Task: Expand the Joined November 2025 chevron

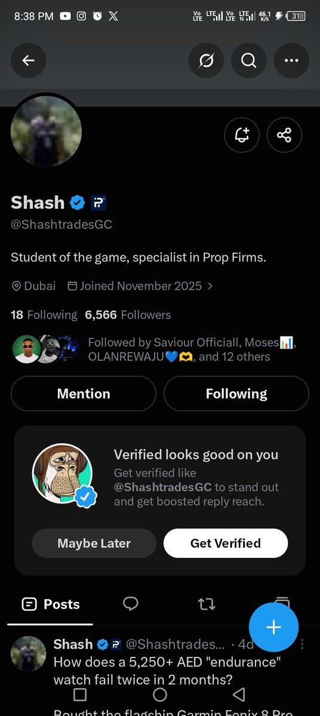Action: [x=210, y=286]
